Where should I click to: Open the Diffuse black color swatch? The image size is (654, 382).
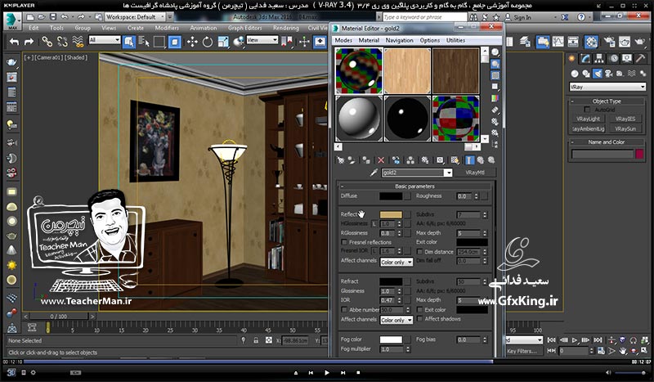point(391,196)
